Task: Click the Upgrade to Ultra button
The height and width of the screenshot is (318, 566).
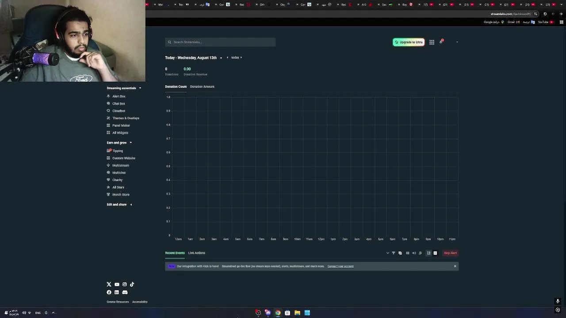Action: coord(409,42)
